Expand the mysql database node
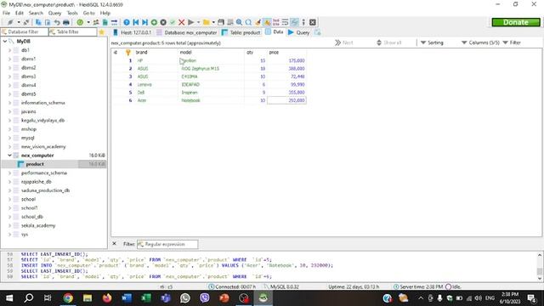 9,138
